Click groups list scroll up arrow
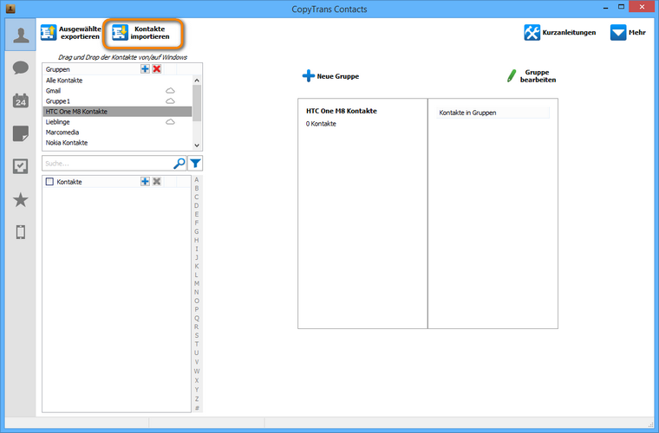 (x=197, y=81)
